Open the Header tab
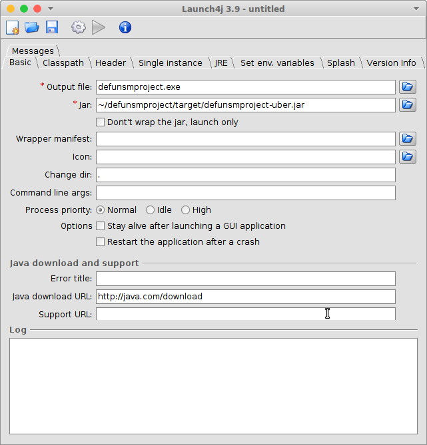Image resolution: width=427 pixels, height=445 pixels. (111, 63)
